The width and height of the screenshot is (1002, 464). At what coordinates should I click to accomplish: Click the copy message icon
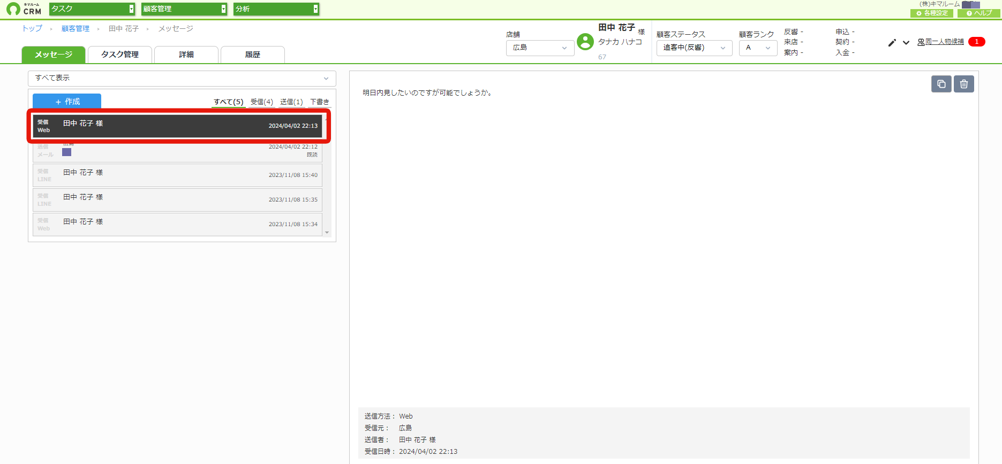tap(941, 84)
